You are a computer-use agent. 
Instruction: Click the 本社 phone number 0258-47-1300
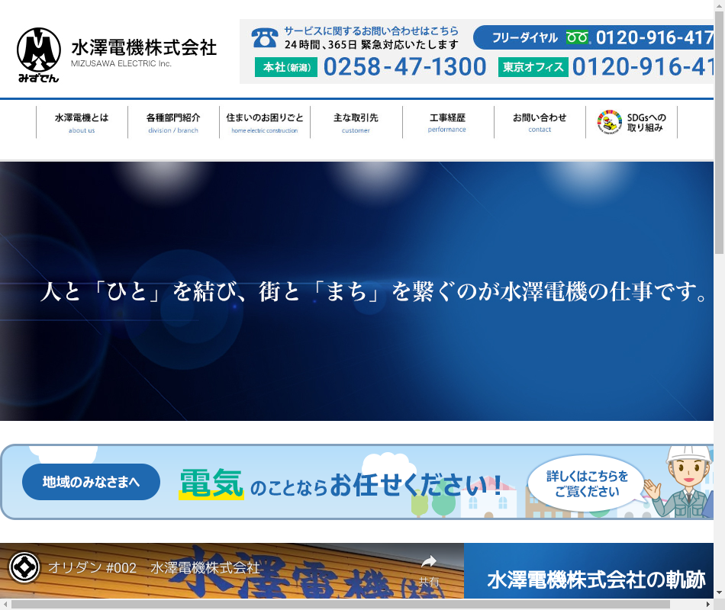(x=404, y=67)
